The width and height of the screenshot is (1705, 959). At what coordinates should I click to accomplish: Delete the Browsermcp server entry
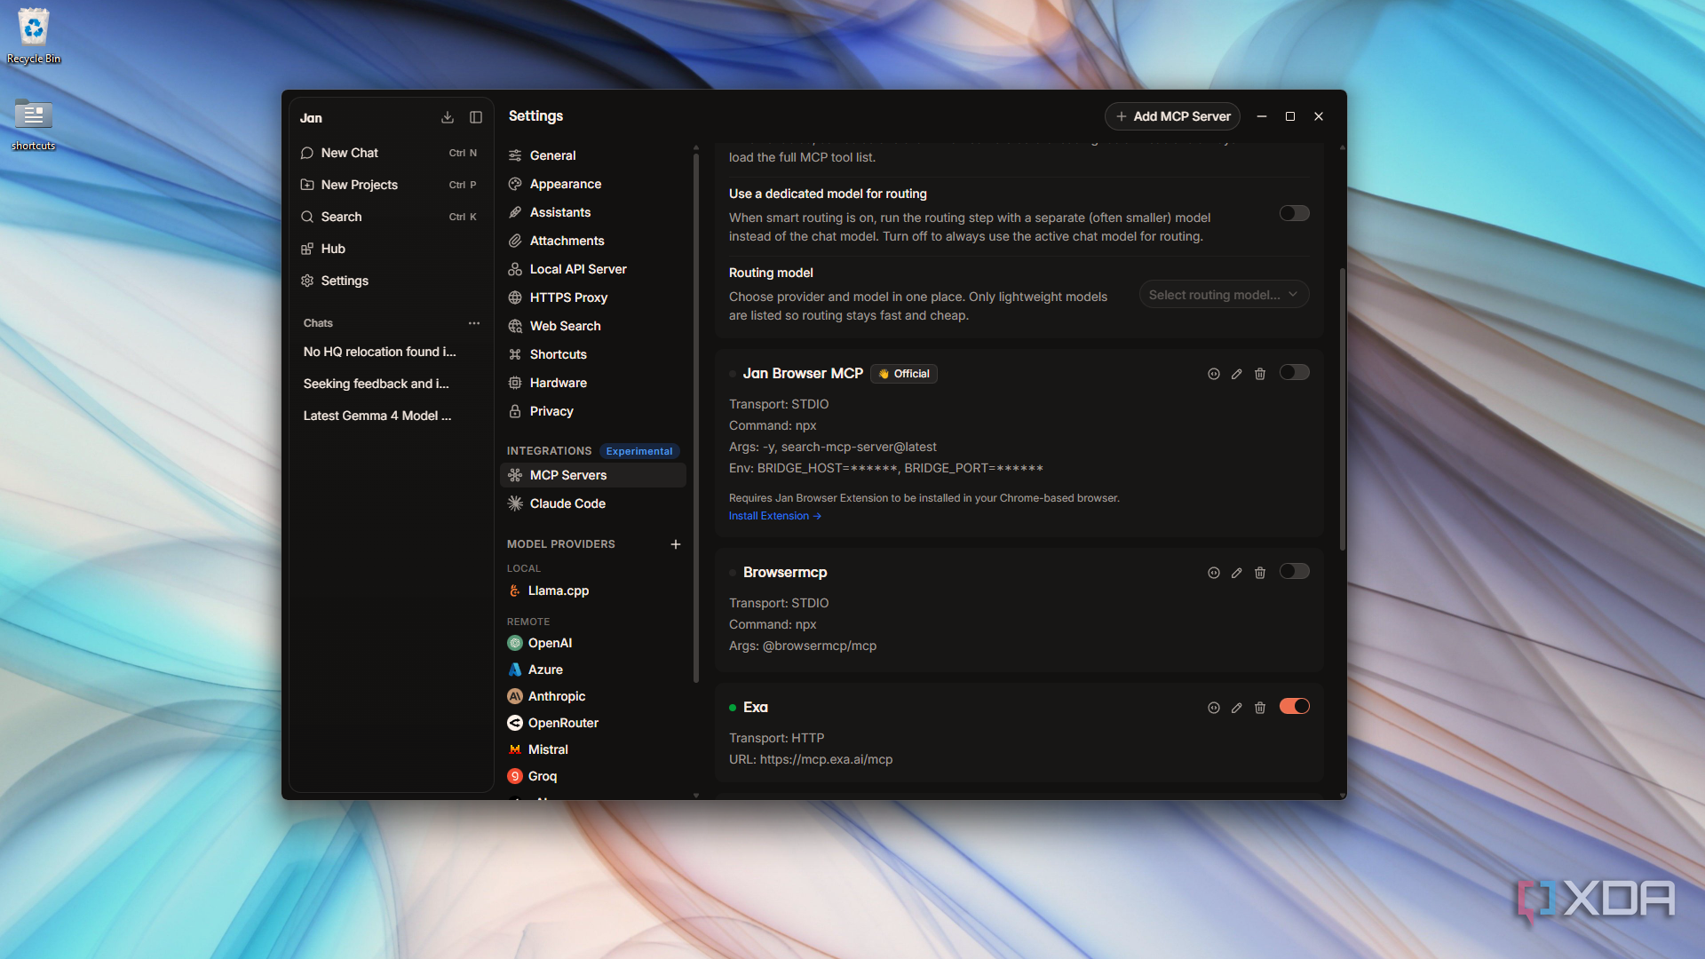point(1260,573)
